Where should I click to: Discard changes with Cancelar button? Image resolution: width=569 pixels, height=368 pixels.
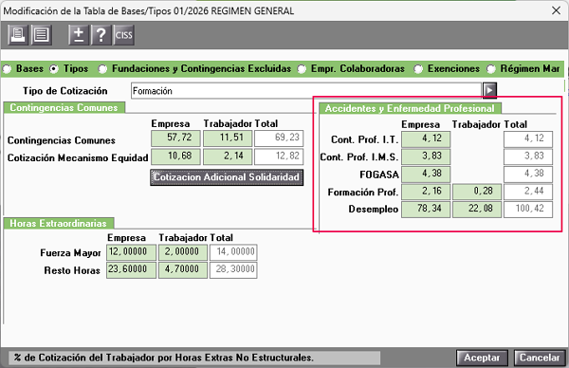pyautogui.click(x=540, y=358)
